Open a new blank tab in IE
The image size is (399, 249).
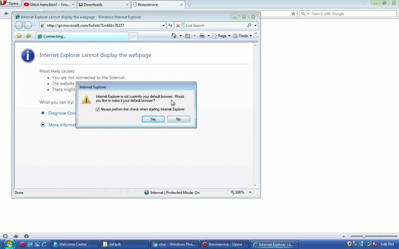133,36
